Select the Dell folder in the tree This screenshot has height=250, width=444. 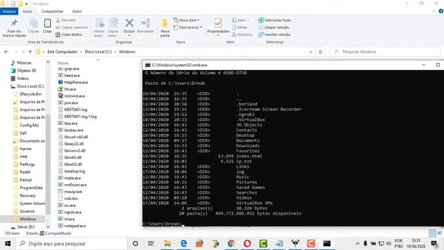[x=23, y=133]
